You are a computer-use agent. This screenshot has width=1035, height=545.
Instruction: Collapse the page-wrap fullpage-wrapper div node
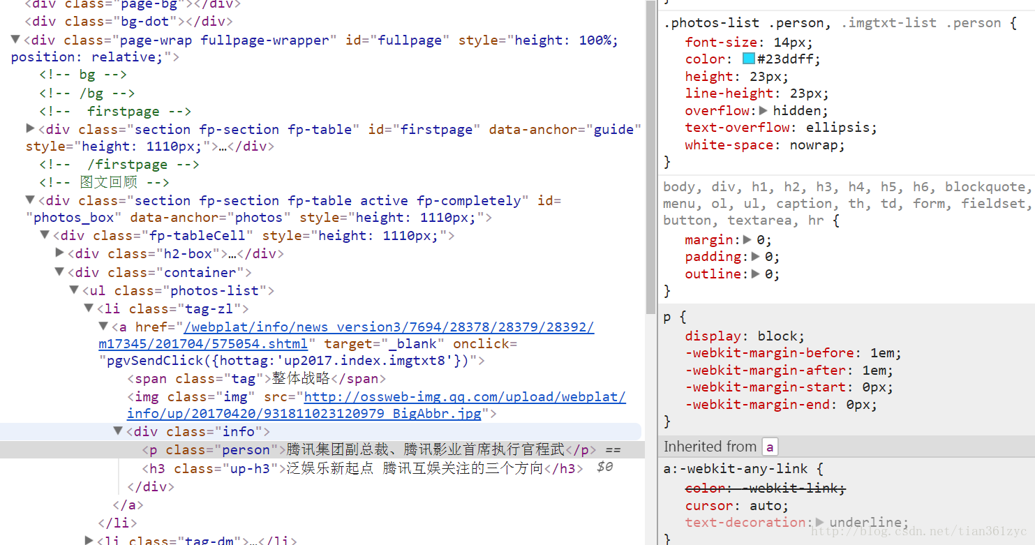[15, 40]
